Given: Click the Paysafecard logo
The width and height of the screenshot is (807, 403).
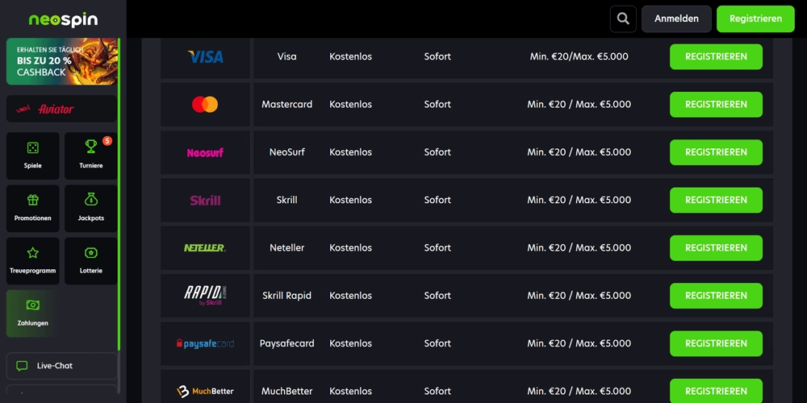Looking at the screenshot, I should (x=205, y=343).
